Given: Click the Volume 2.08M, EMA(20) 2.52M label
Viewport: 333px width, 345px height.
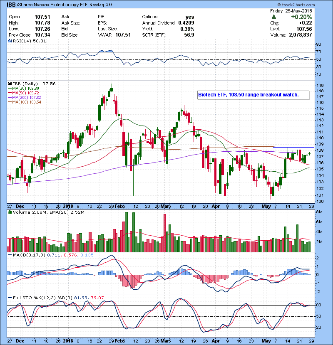Looking at the screenshot, I should [48, 212].
